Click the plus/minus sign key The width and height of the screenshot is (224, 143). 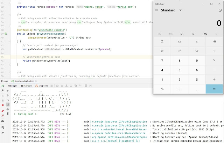162,89
